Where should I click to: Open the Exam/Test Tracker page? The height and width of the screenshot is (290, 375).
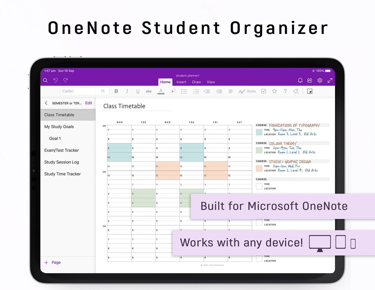tap(62, 150)
